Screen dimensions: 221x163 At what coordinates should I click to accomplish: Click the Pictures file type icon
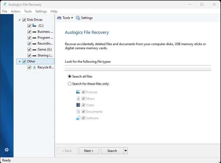pyautogui.click(x=78, y=92)
